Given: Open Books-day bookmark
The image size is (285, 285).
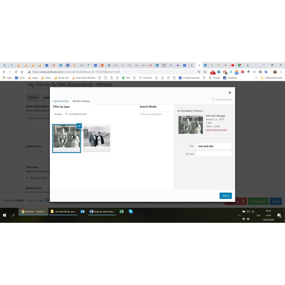Looking at the screenshot, I should pyautogui.click(x=61, y=78).
